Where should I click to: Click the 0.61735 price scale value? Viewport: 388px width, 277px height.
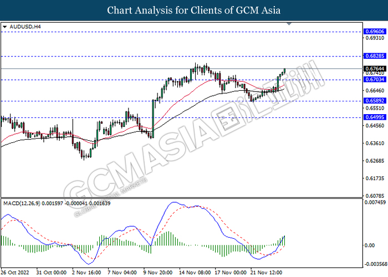pos(375,178)
